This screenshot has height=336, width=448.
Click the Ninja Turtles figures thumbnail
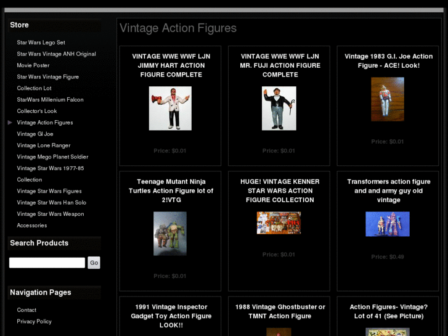[x=170, y=234]
